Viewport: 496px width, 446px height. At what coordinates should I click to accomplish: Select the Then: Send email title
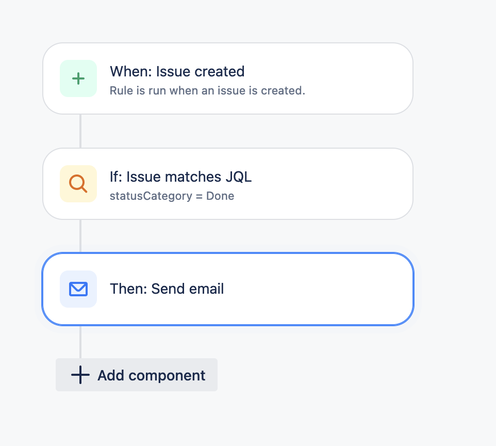167,289
